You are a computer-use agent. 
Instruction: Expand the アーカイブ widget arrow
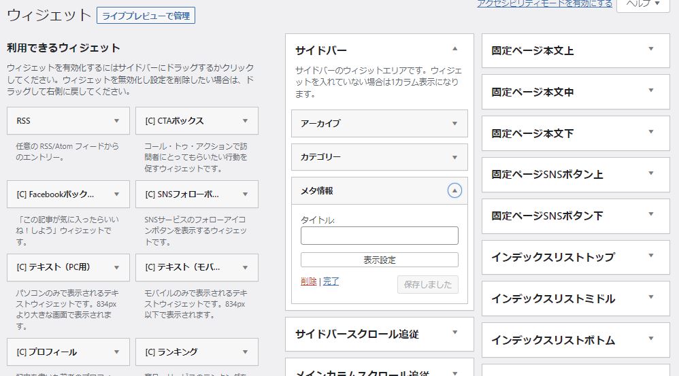tap(454, 123)
